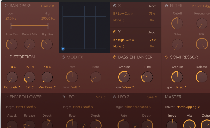210x128 pixels.
Task: Click the X Depth 75 % value
Action: tap(152, 14)
